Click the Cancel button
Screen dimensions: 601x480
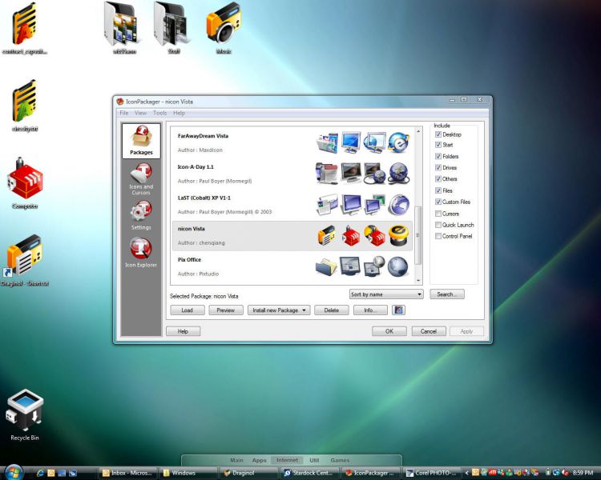(429, 331)
